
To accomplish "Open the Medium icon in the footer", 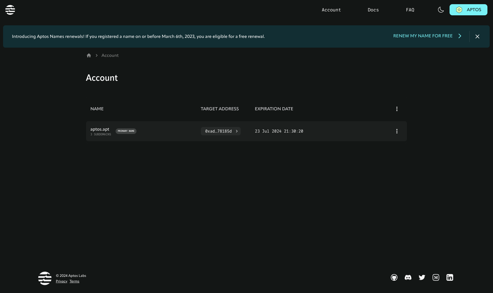I will tap(436, 277).
